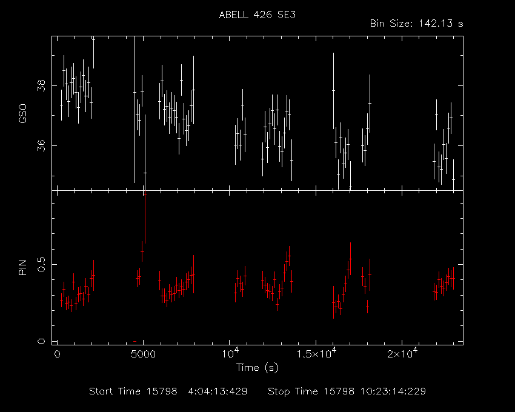
Task: Select the 0.5 tick label on PIN axis
Action: click(x=41, y=264)
